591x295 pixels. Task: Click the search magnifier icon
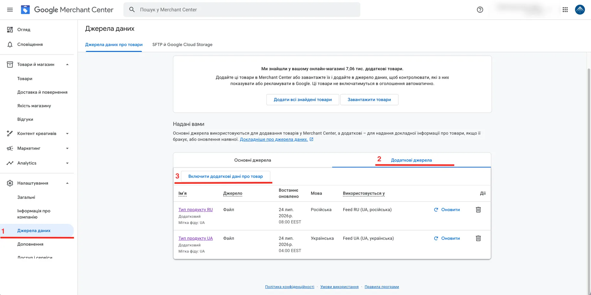pos(132,10)
